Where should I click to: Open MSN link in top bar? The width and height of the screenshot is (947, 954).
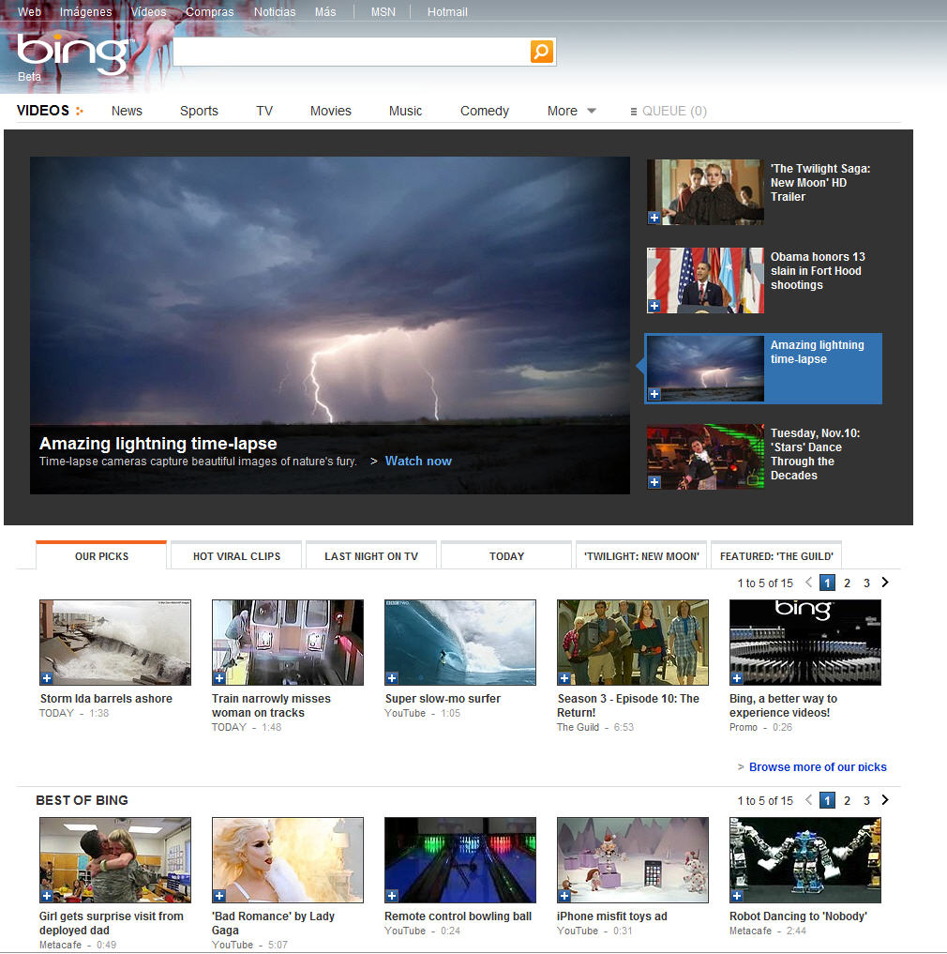pyautogui.click(x=383, y=11)
